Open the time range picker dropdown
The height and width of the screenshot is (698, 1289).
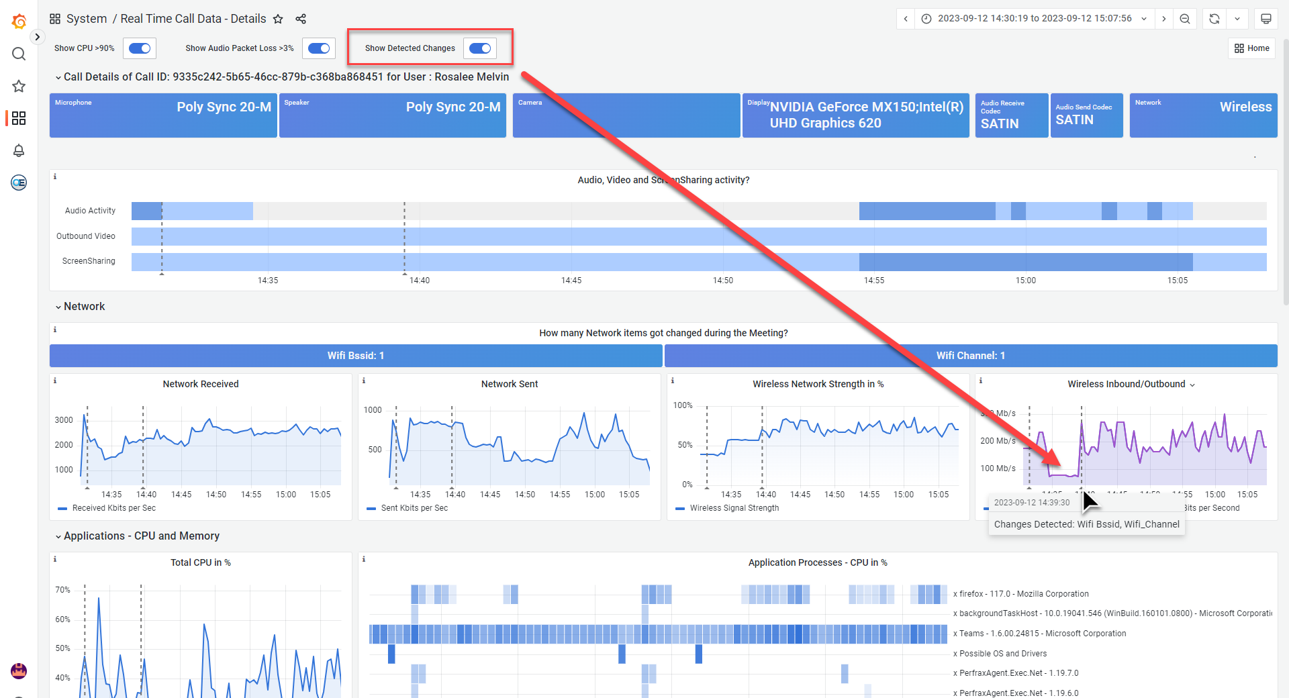pyautogui.click(x=1035, y=19)
